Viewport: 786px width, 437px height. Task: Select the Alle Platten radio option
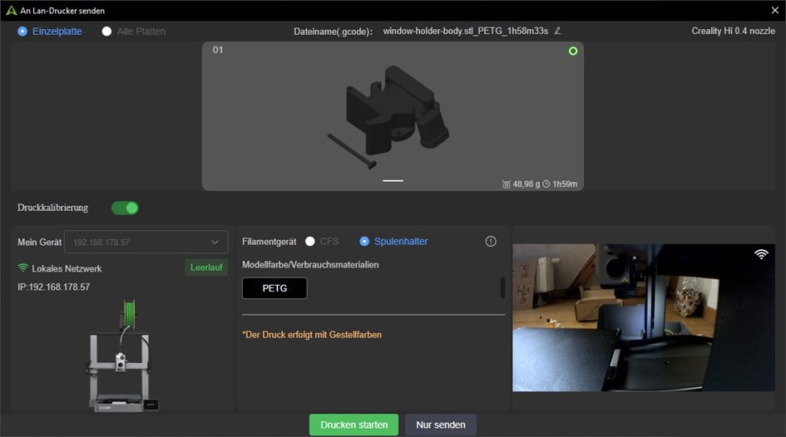click(106, 31)
